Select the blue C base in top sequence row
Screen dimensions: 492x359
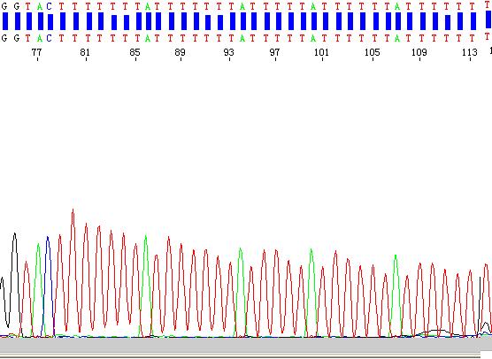[49, 6]
